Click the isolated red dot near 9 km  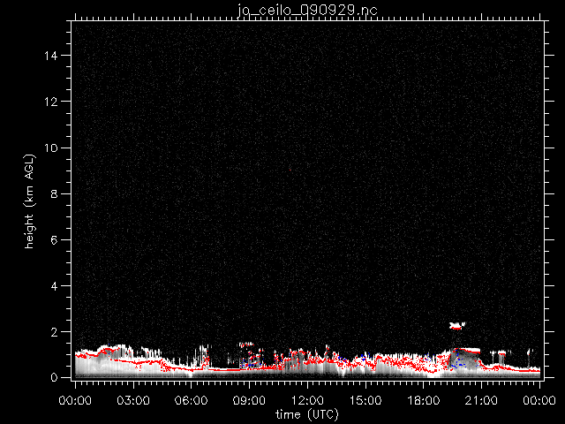click(290, 170)
